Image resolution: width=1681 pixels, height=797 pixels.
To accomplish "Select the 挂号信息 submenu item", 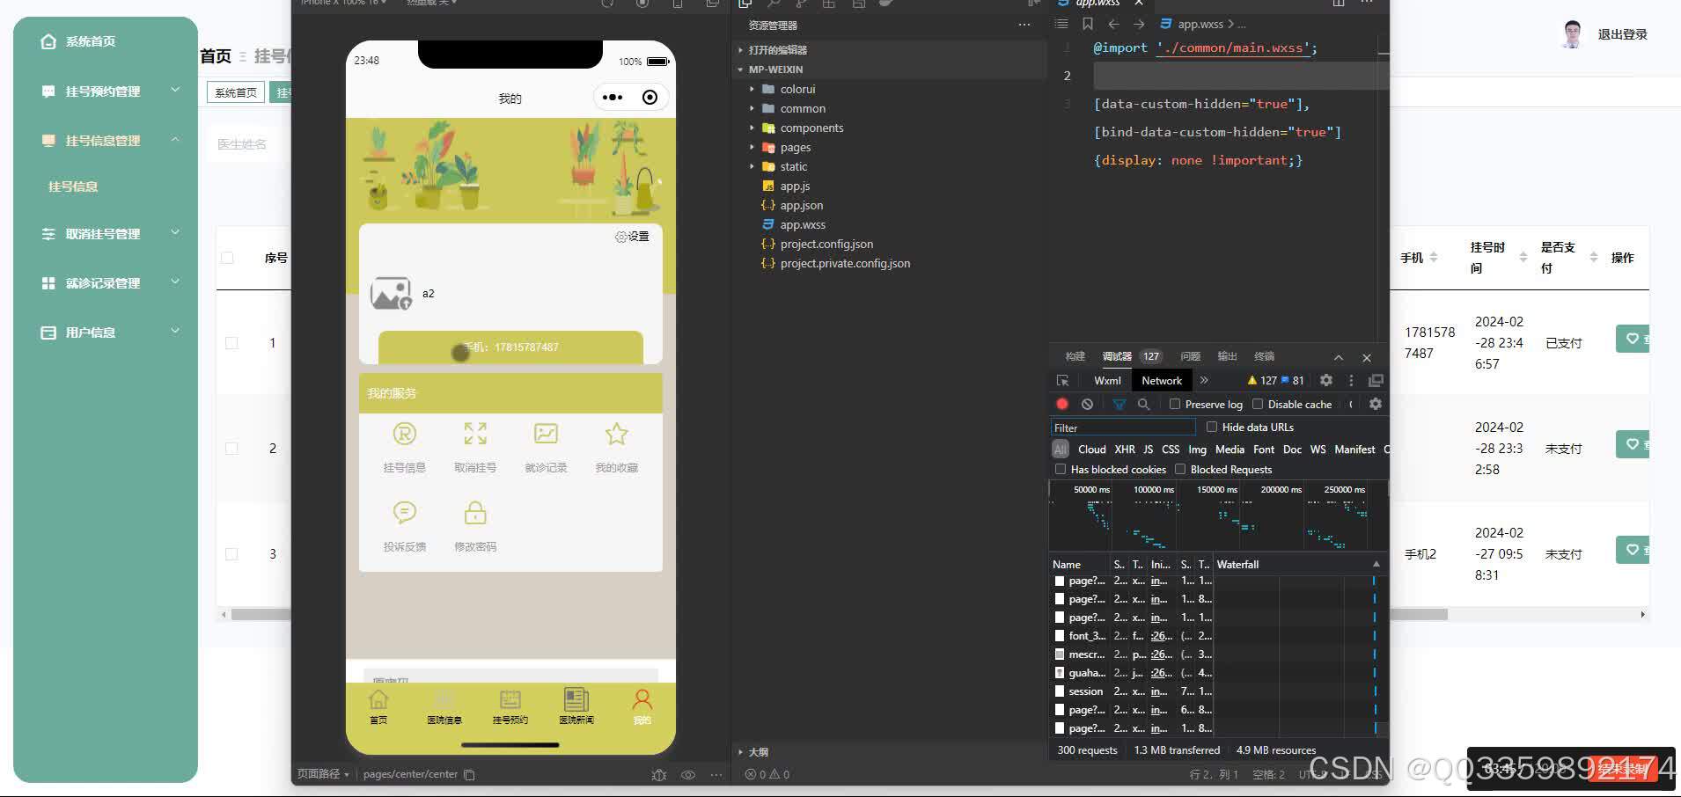I will coord(73,186).
